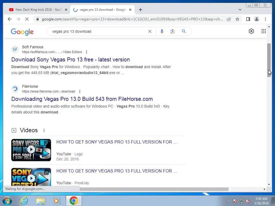
Task: Click the filehorse.com URL breadcrumb
Action: [x=49, y=91]
